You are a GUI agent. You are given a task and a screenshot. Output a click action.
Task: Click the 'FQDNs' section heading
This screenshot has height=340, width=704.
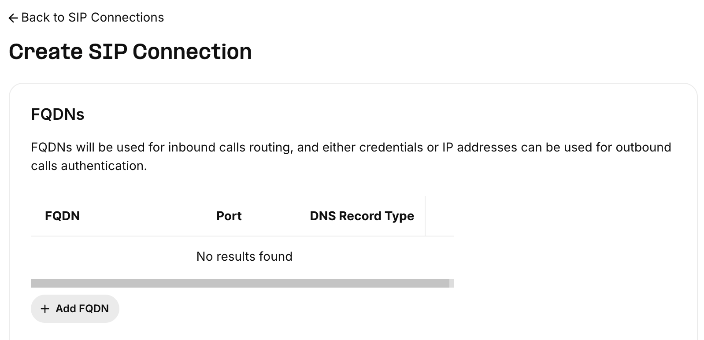[x=58, y=115]
